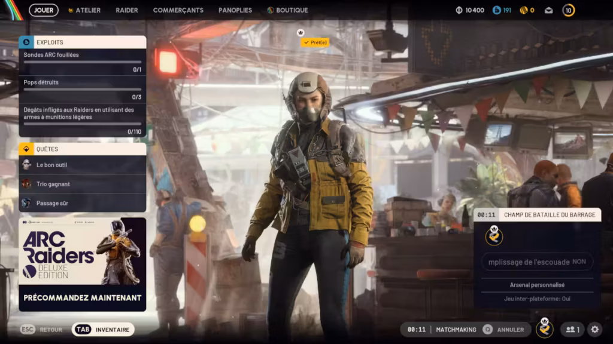The height and width of the screenshot is (344, 613).
Task: Open the Arsenal personnalisé loadout selector
Action: click(x=537, y=285)
